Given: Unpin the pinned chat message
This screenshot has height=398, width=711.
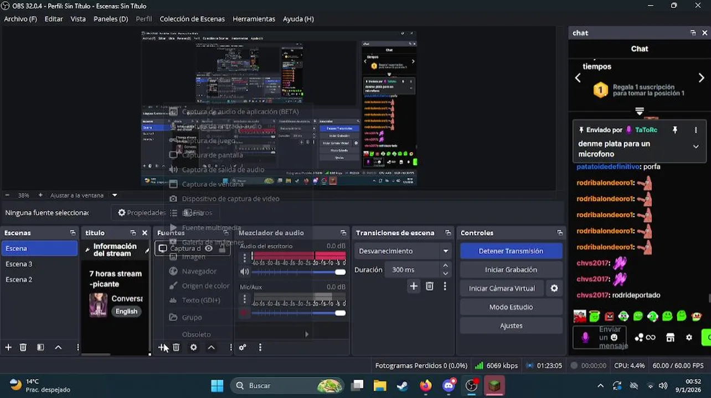Looking at the screenshot, I should point(674,130).
